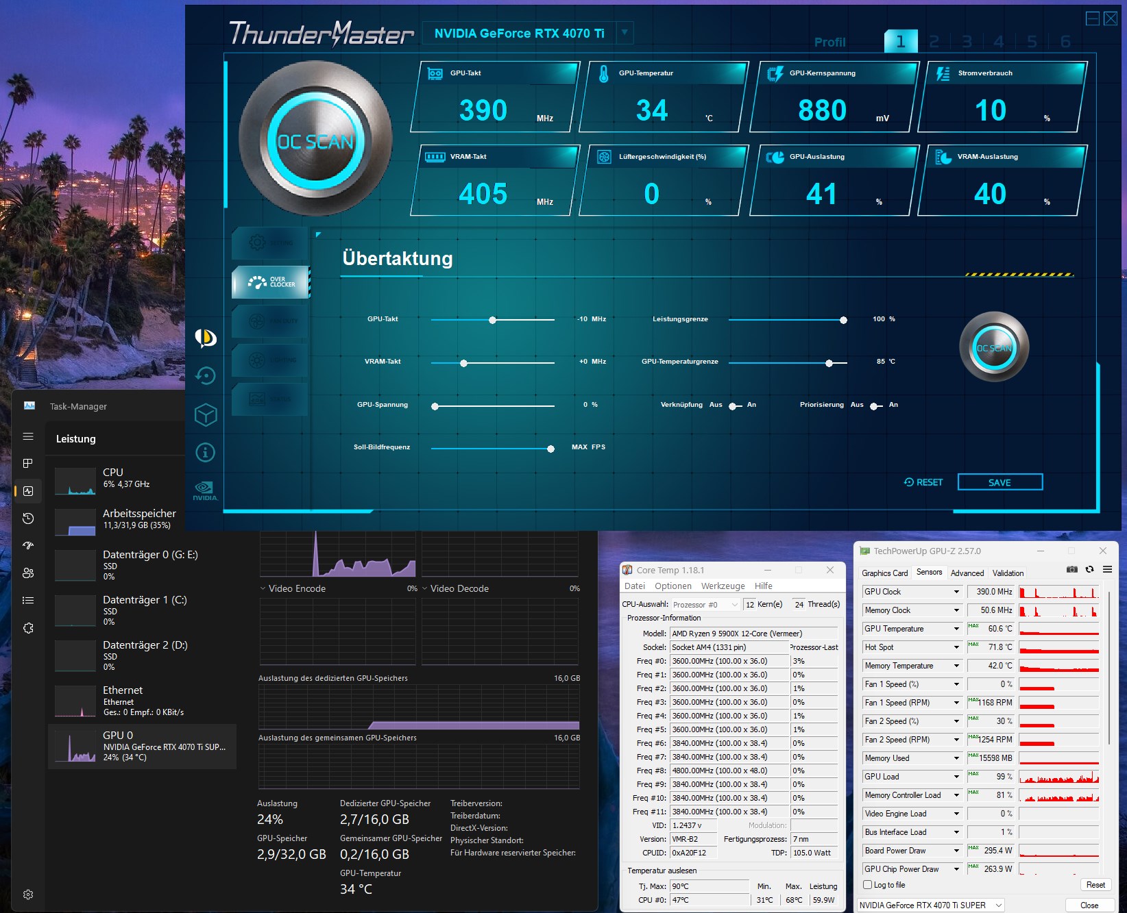Viewport: 1127px width, 913px height.
Task: Open the GPU selection dropdown in ThunderMaster
Action: (624, 32)
